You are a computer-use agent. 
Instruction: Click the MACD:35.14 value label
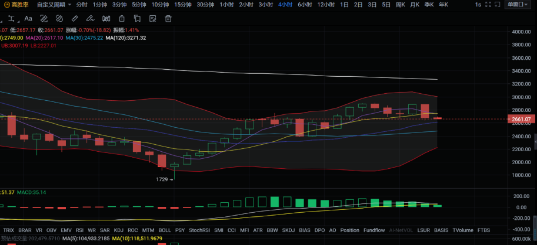coord(31,192)
